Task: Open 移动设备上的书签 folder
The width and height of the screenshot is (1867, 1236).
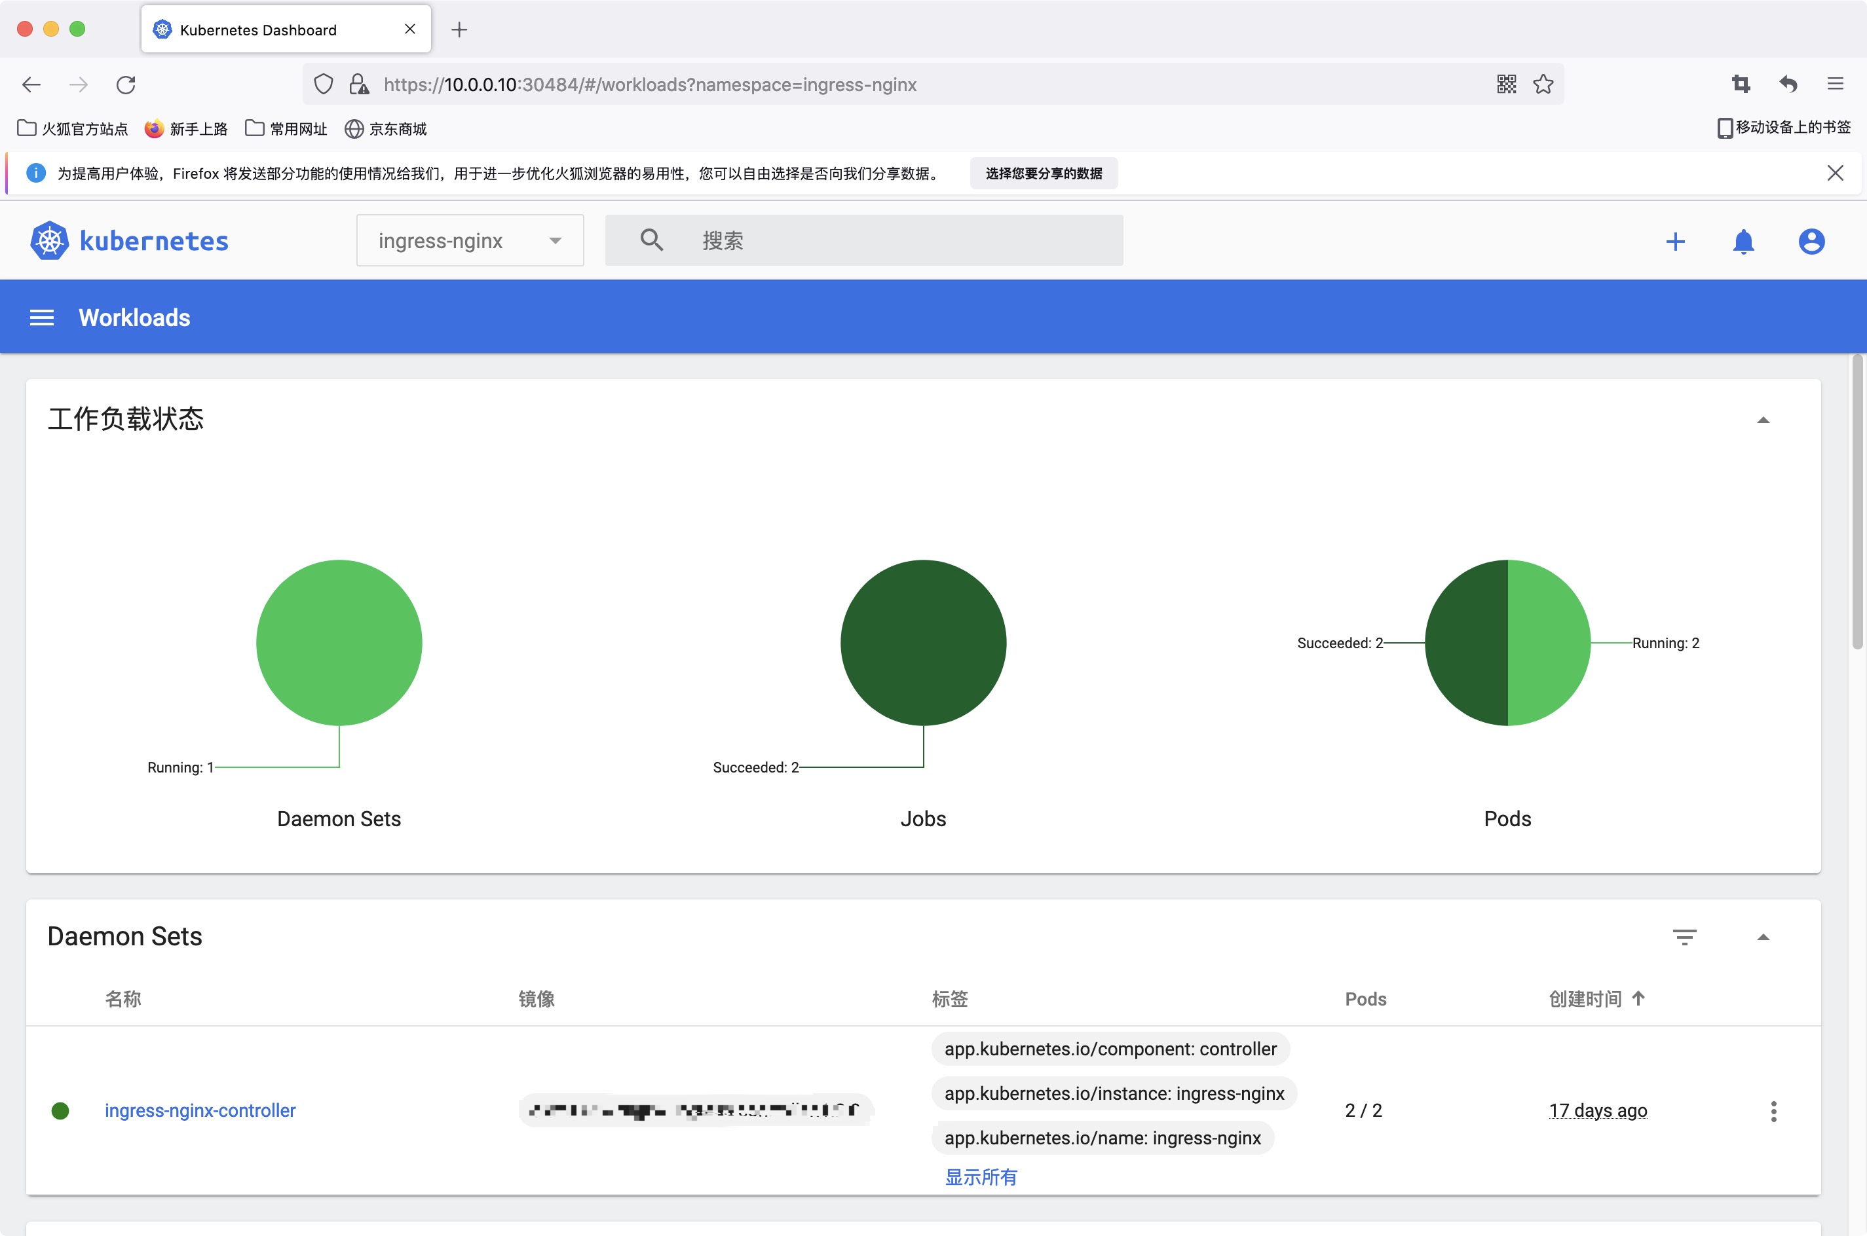Action: pyautogui.click(x=1783, y=128)
